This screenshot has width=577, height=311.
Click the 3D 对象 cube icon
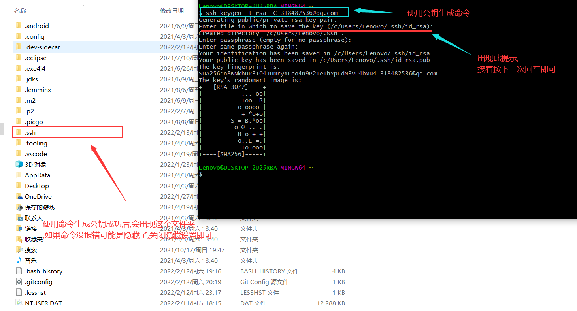(19, 164)
